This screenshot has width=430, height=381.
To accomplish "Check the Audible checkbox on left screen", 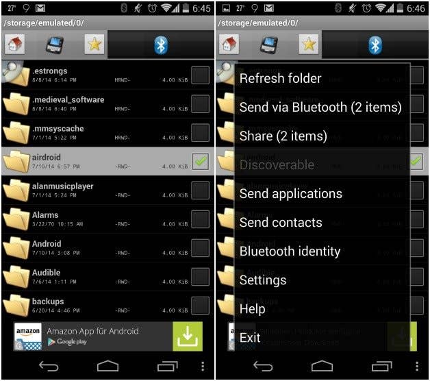I will pyautogui.click(x=201, y=277).
